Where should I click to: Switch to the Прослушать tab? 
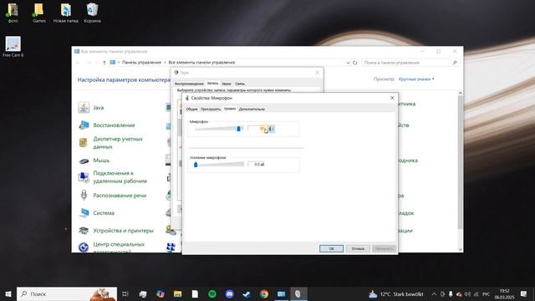click(211, 110)
